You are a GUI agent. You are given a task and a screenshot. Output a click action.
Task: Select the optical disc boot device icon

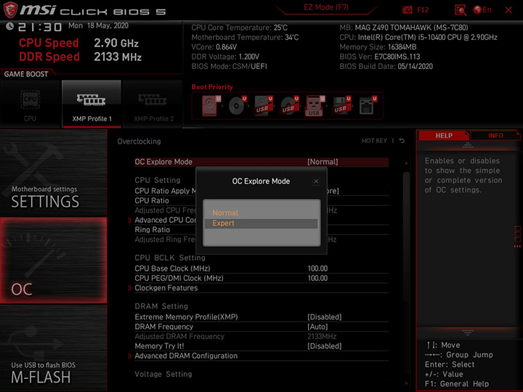(x=237, y=106)
